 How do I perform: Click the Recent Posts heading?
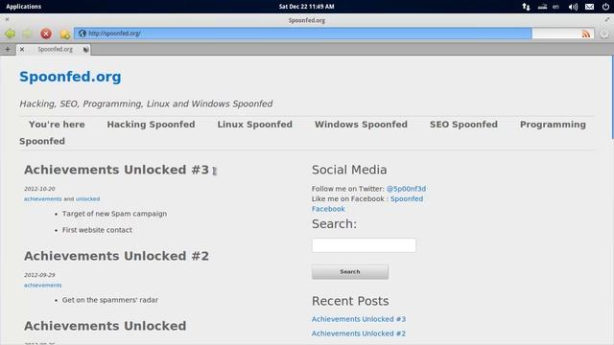[x=350, y=301]
